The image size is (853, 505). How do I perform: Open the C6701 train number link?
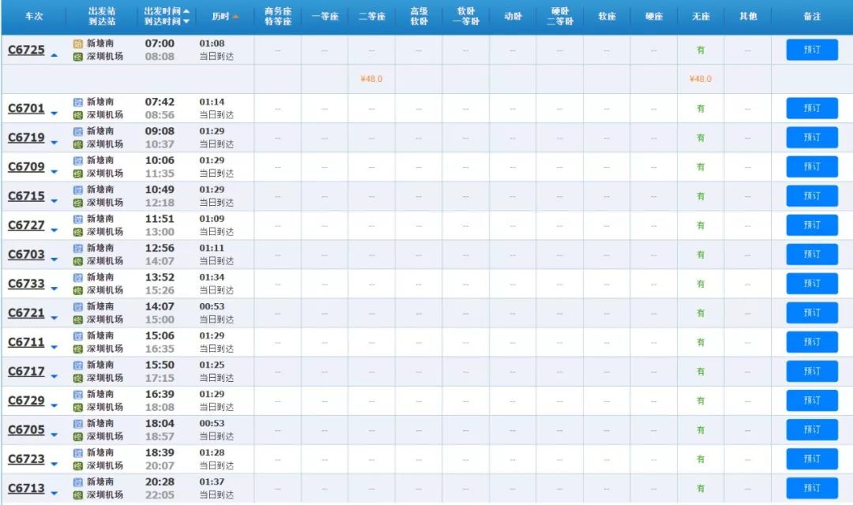pos(25,107)
